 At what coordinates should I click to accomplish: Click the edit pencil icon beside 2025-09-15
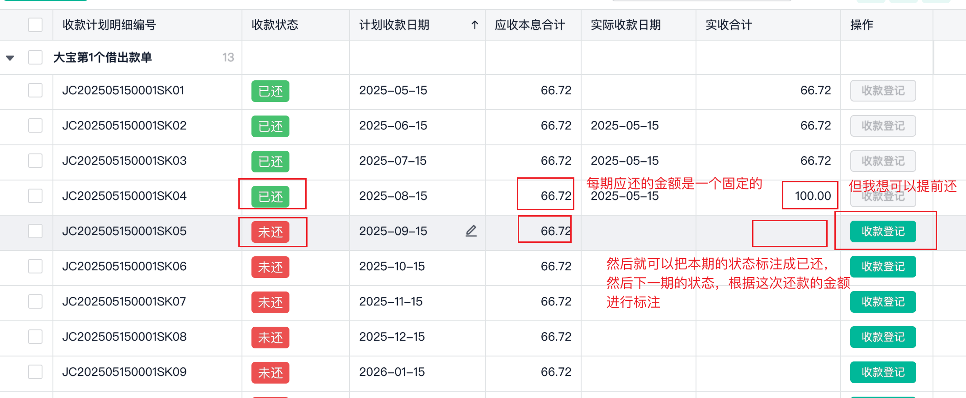[x=471, y=231]
